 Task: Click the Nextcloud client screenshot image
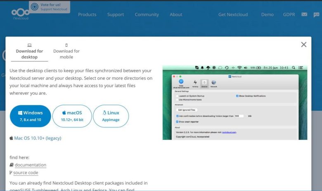[x=235, y=102]
